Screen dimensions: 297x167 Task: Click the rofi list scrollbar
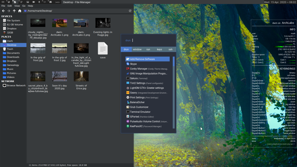[174, 92]
